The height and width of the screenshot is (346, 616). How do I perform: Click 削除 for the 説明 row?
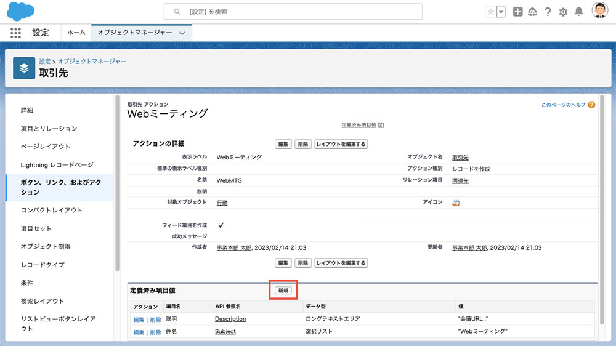pos(156,320)
